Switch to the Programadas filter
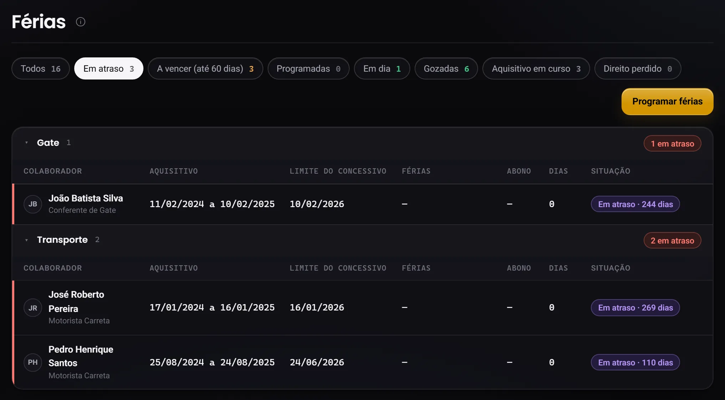 pos(309,68)
